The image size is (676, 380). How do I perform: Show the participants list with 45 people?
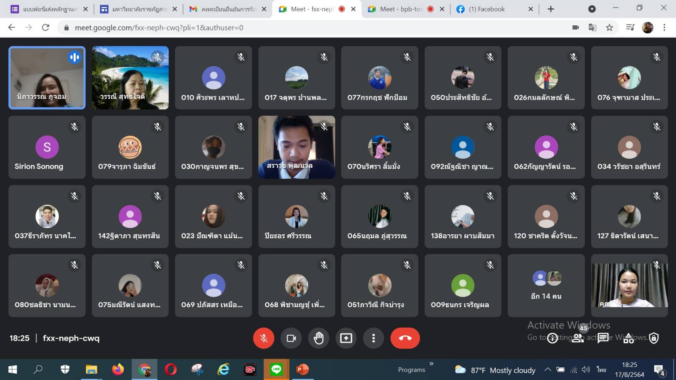[x=578, y=338]
